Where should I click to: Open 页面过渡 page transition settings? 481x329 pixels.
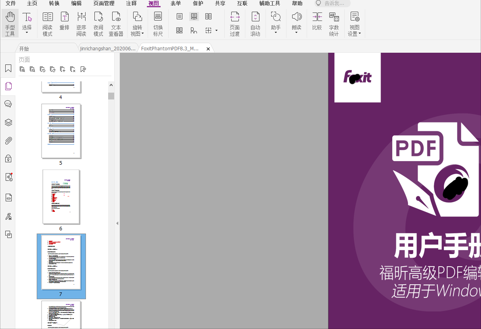235,24
